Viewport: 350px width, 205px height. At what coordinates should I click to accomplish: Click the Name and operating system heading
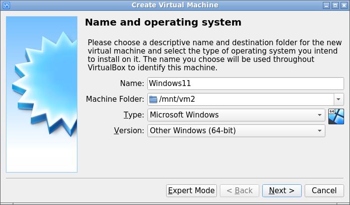click(x=163, y=22)
